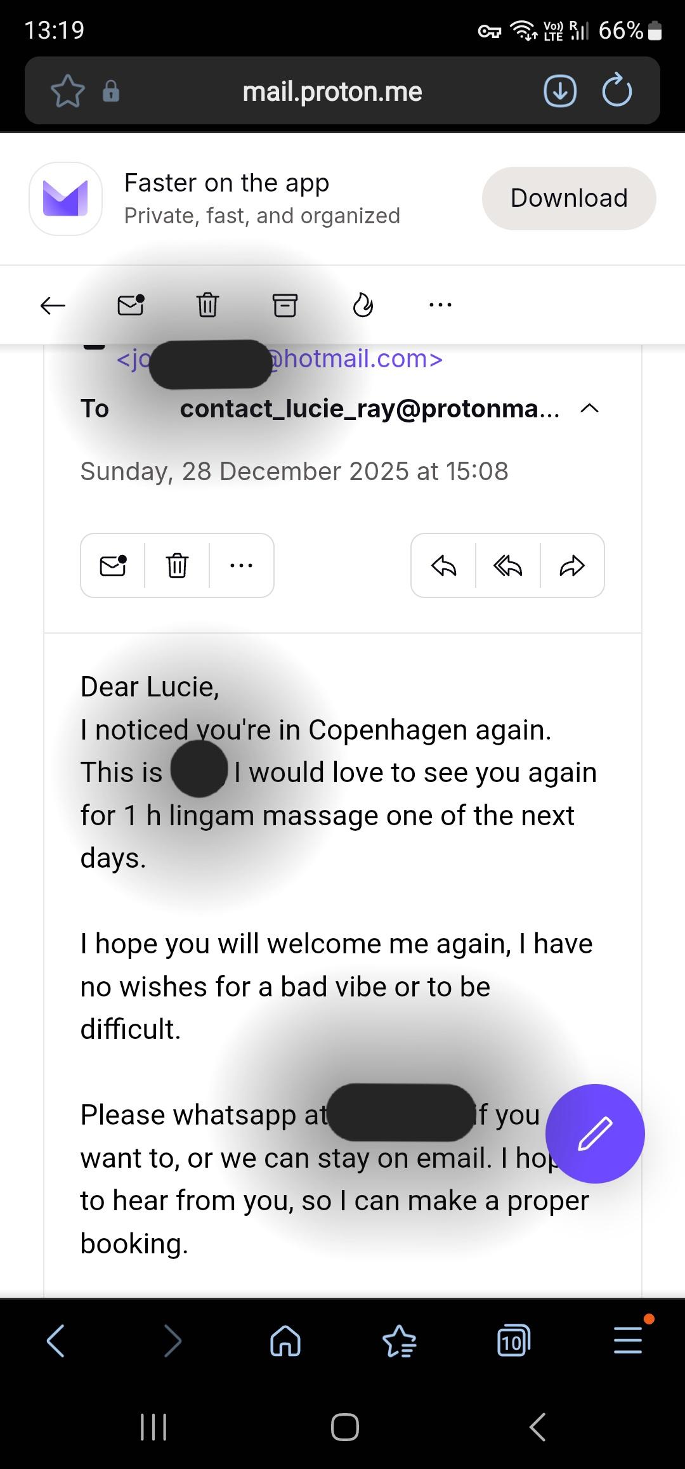Collapse recipient details chevron

589,409
